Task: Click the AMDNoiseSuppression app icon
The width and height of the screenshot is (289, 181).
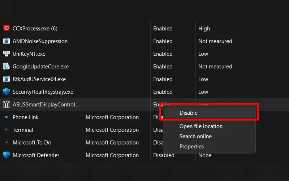Action: (x=7, y=41)
